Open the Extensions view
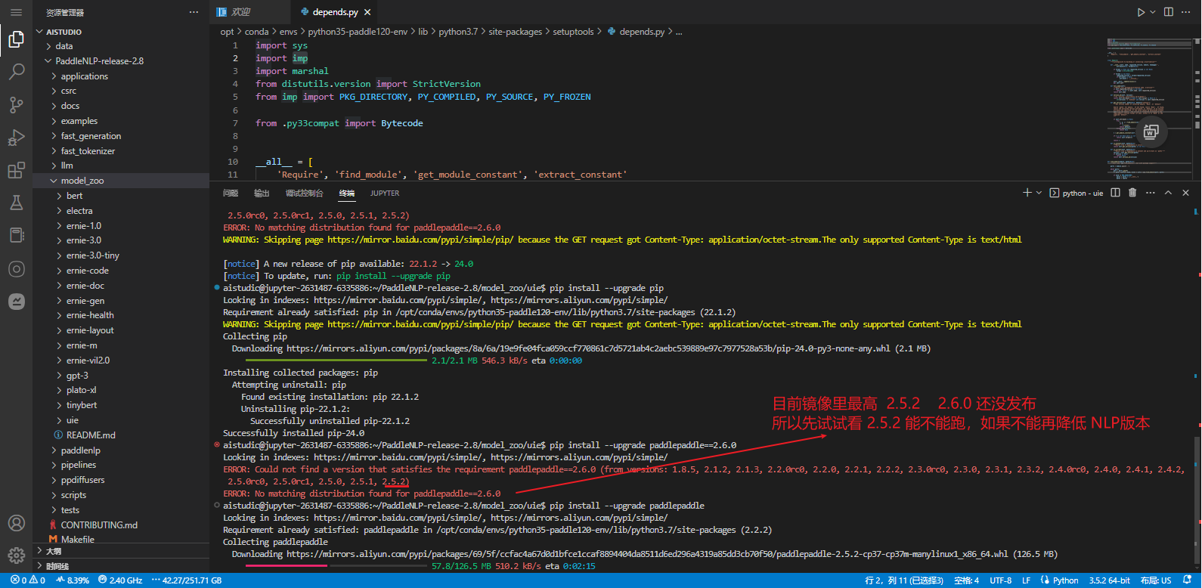 click(16, 170)
